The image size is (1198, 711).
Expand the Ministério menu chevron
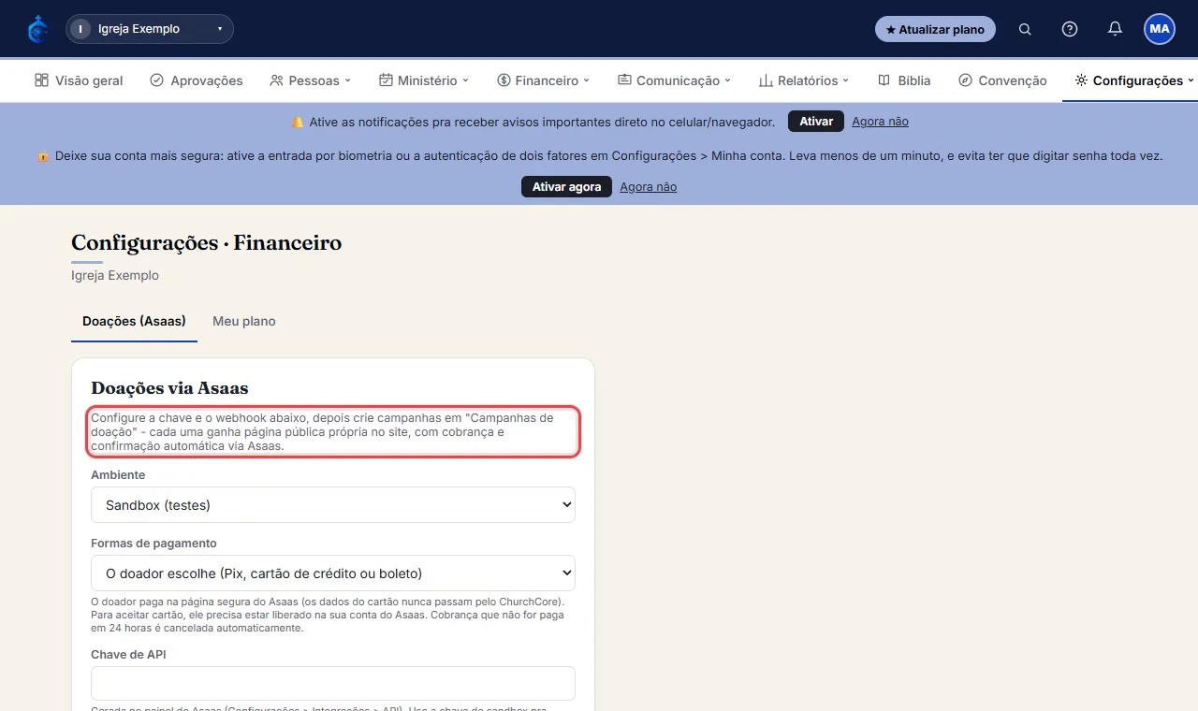[x=466, y=80]
